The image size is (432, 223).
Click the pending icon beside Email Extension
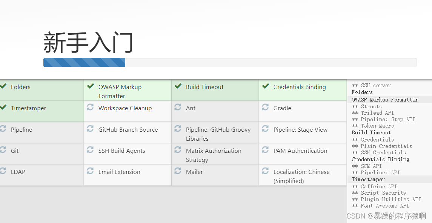[91, 171]
